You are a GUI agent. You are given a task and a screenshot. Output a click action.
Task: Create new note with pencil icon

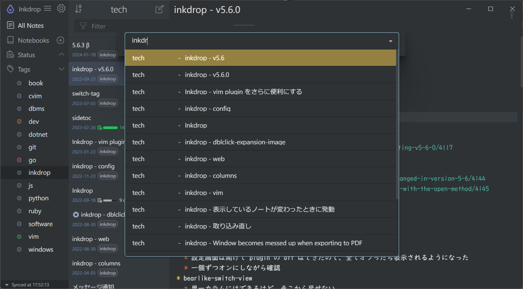[160, 9]
